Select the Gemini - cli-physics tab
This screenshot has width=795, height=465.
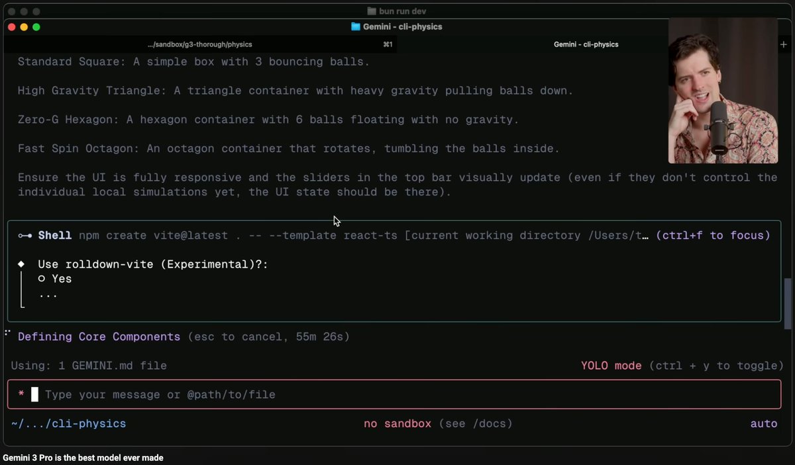tap(586, 44)
